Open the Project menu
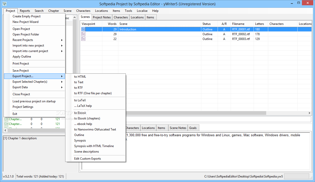The width and height of the screenshot is (315, 182). coord(11,11)
